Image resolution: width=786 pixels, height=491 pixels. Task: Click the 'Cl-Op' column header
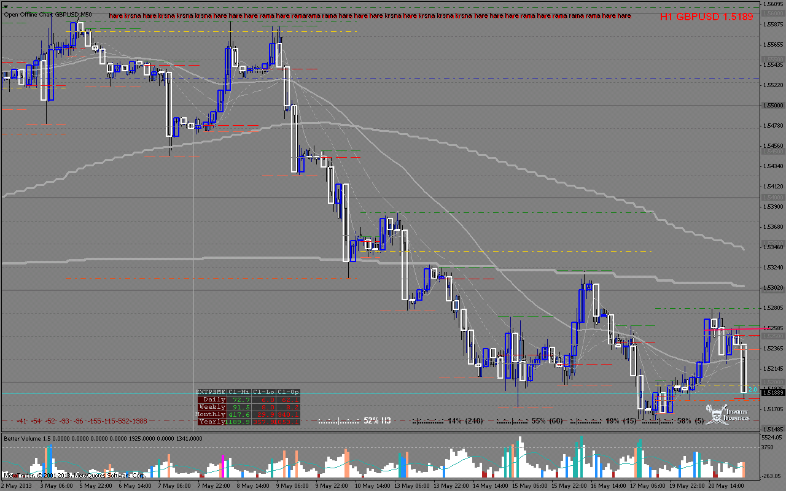288,392
